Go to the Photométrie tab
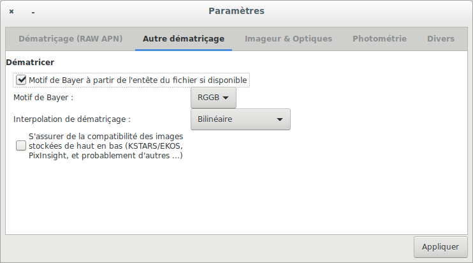The width and height of the screenshot is (473, 263). click(379, 39)
